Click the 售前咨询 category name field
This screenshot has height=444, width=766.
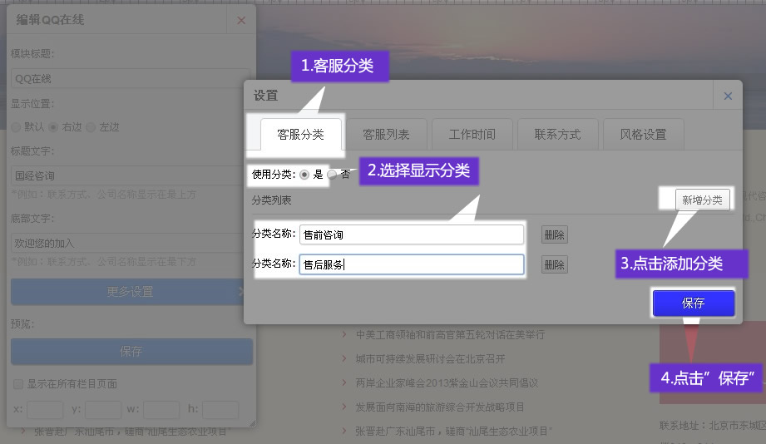click(x=412, y=234)
